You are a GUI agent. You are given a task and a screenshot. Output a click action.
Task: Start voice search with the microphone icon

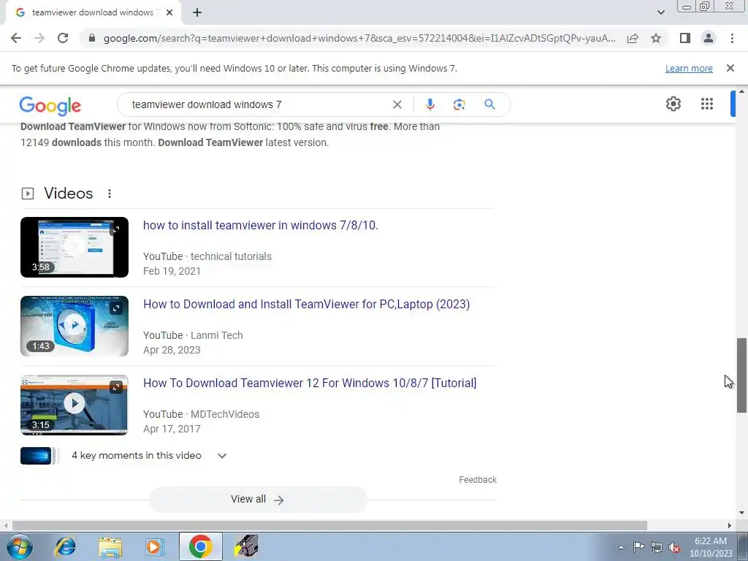[x=430, y=104]
